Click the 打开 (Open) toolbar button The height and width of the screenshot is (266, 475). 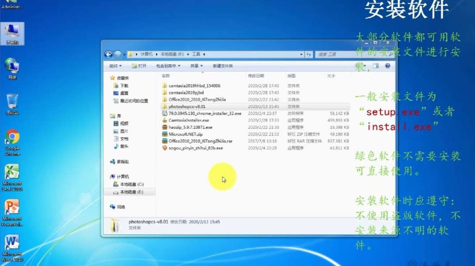(x=139, y=66)
